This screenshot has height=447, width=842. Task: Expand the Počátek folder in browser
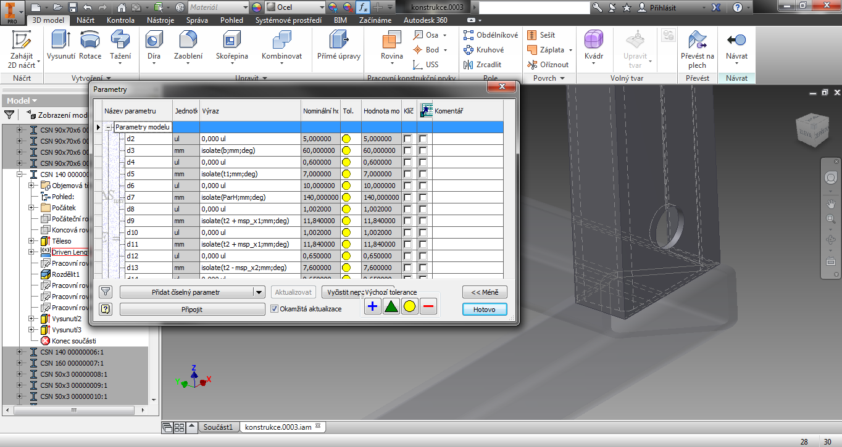click(31, 208)
